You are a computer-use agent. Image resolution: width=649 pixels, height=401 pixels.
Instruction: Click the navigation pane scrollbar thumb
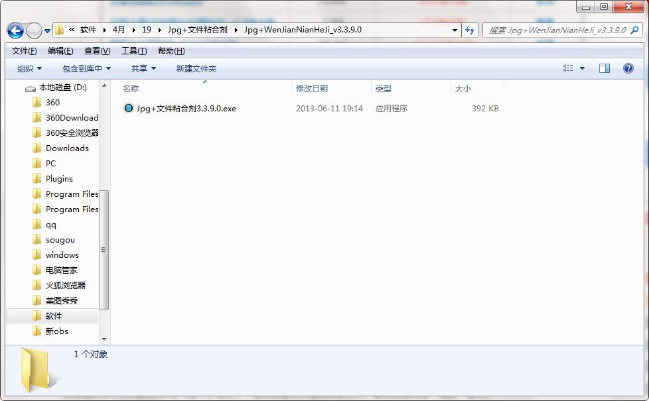coord(104,250)
